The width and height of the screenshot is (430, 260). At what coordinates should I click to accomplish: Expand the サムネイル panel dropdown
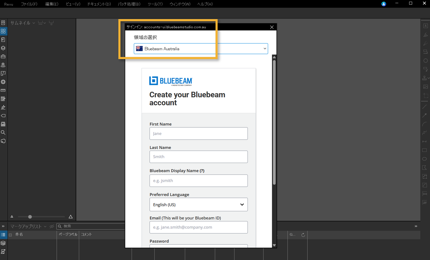[34, 23]
